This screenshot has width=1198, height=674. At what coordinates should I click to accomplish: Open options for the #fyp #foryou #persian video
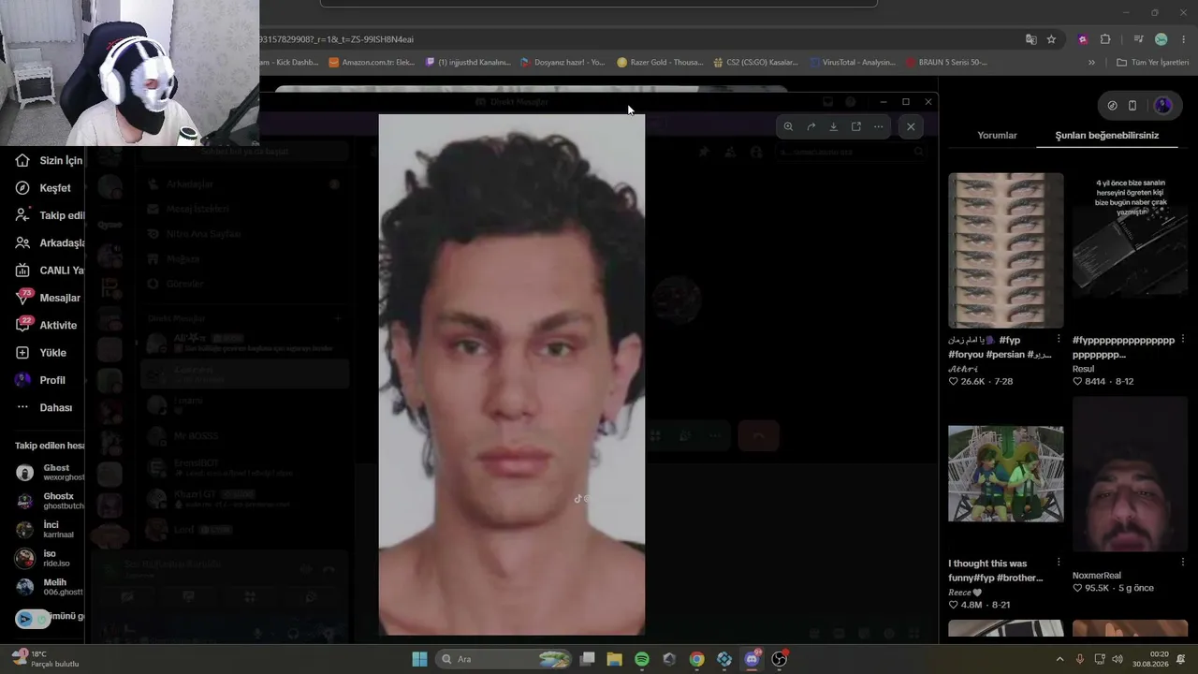point(1059,339)
